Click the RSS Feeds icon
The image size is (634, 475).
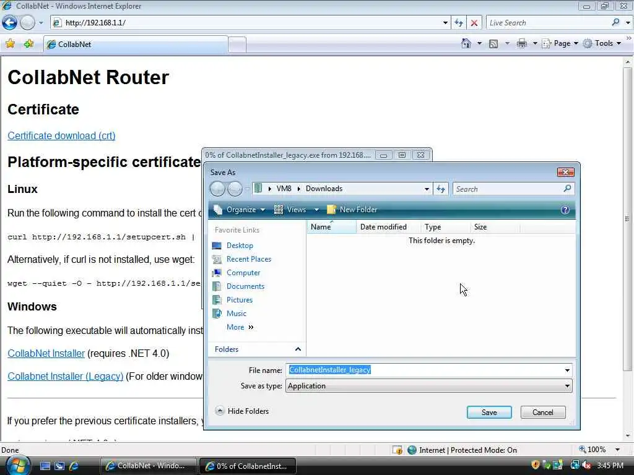(493, 44)
